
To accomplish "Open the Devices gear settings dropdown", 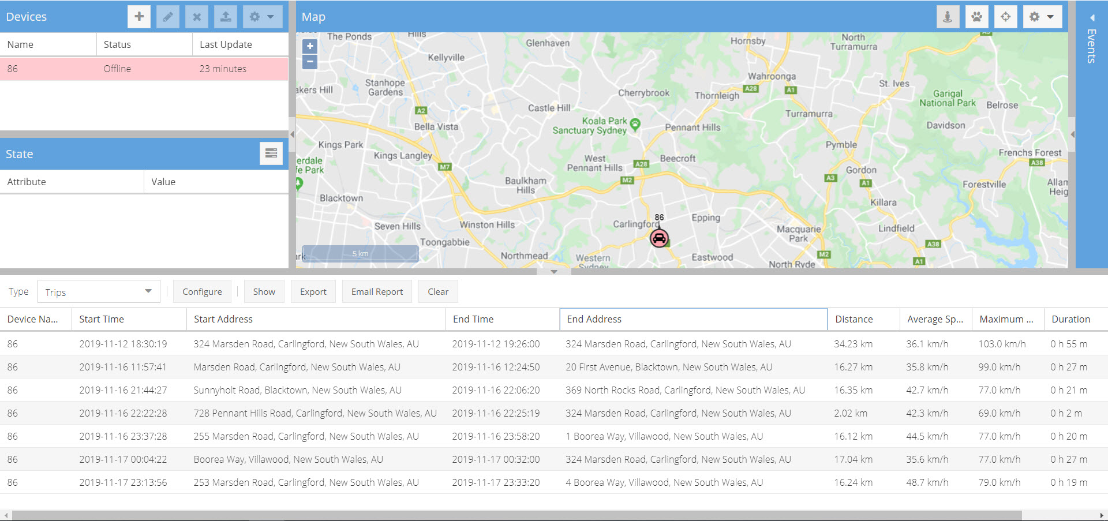I will tap(263, 17).
